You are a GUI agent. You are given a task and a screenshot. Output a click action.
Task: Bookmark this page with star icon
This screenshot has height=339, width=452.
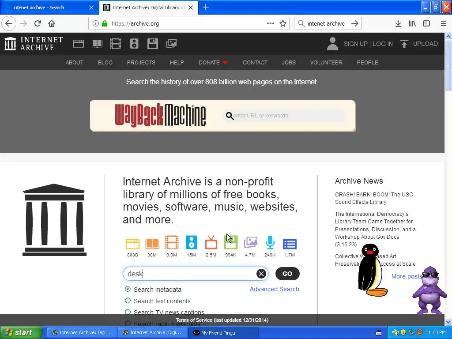pos(283,24)
